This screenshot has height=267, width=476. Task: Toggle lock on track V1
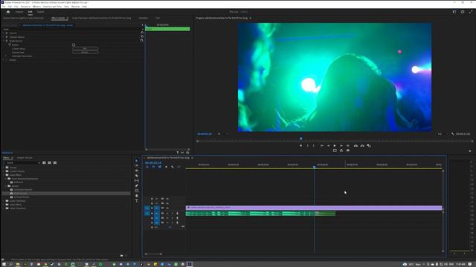[x=152, y=208]
